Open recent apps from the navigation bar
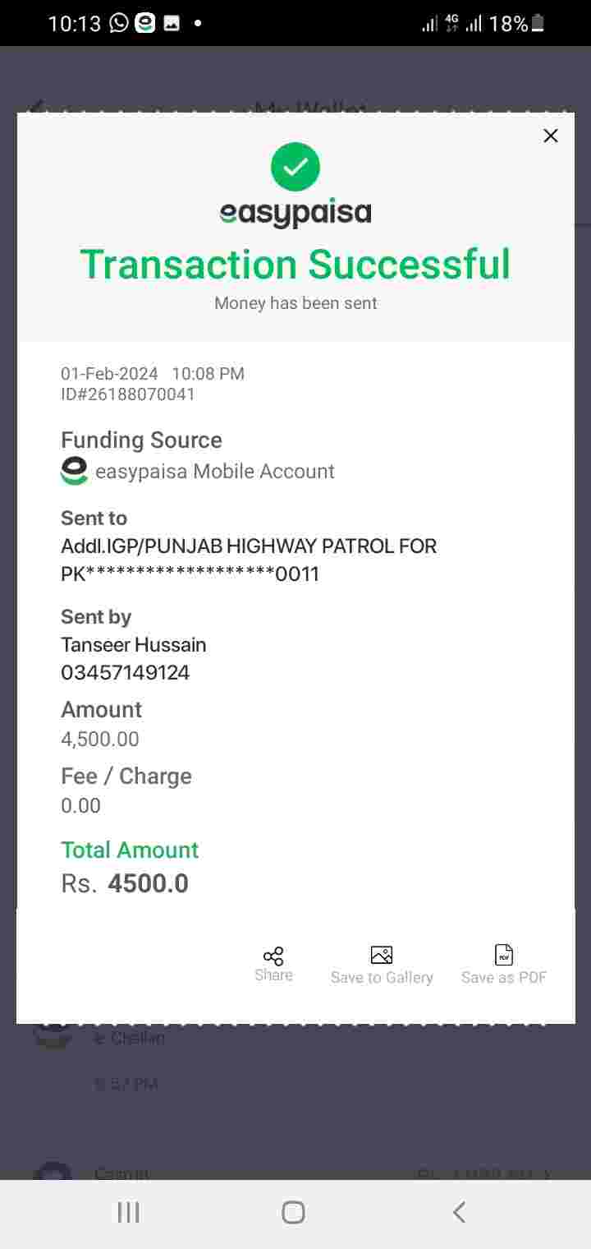Viewport: 591px width, 1249px height. 128,1212
